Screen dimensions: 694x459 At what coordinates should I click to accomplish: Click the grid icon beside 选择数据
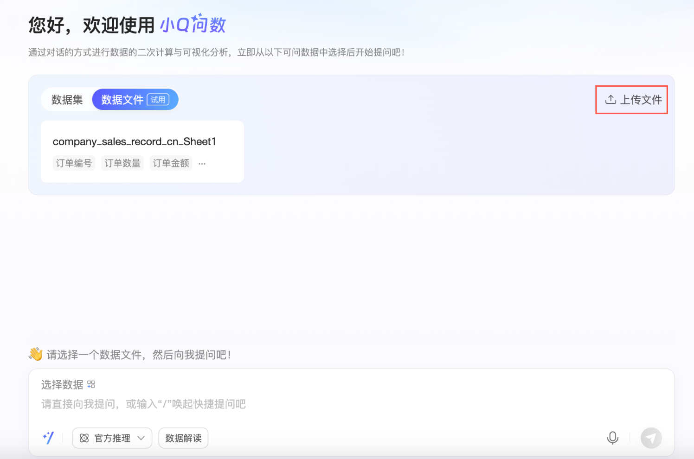pyautogui.click(x=91, y=384)
